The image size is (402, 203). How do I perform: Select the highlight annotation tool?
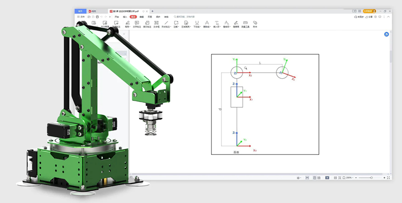coord(128,24)
